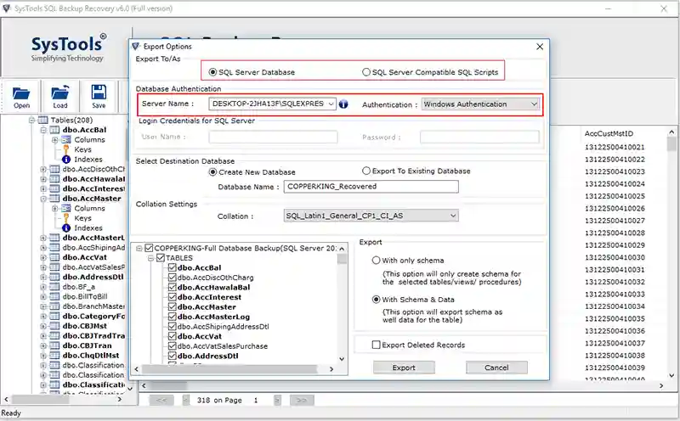The height and width of the screenshot is (421, 680).
Task: Open the Server Name dropdown
Action: (331, 104)
